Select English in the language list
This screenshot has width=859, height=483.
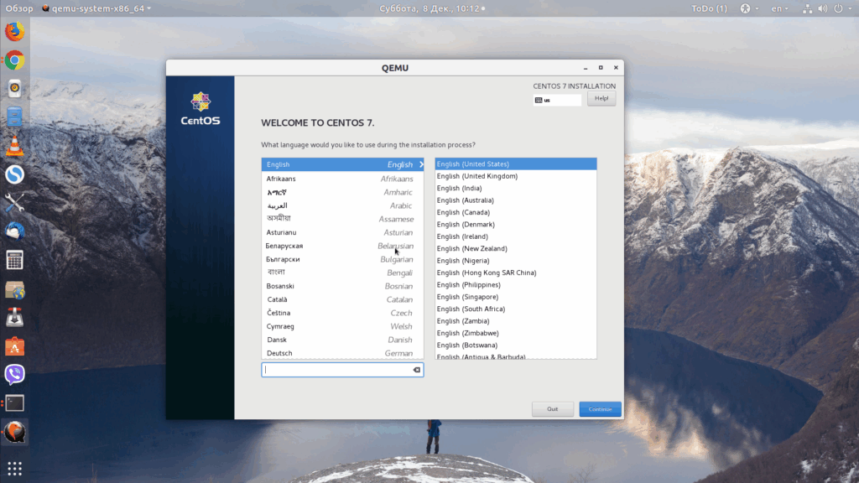pyautogui.click(x=342, y=164)
